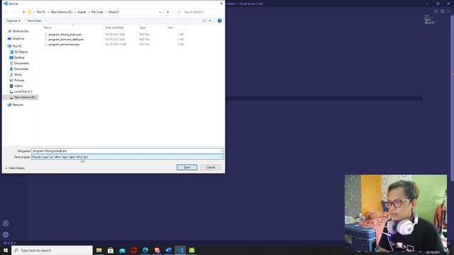Open the Documents folder in the navigation pane
454x255 pixels.
21,63
